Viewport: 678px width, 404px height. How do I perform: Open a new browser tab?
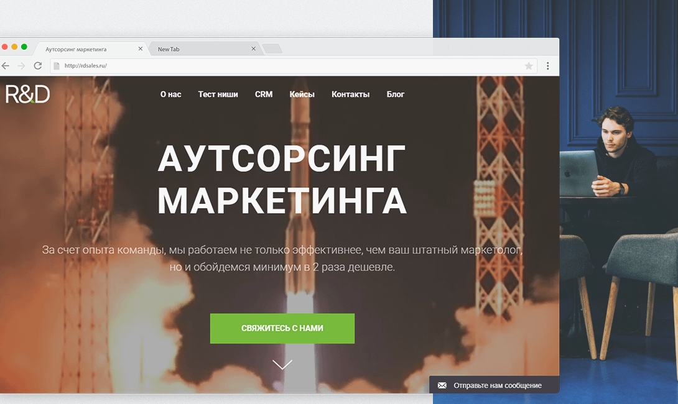(x=272, y=48)
